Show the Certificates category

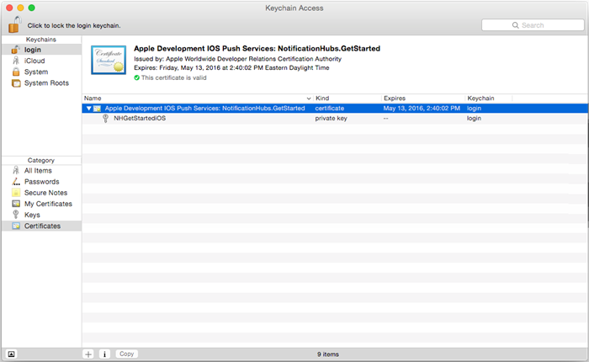[x=41, y=226]
